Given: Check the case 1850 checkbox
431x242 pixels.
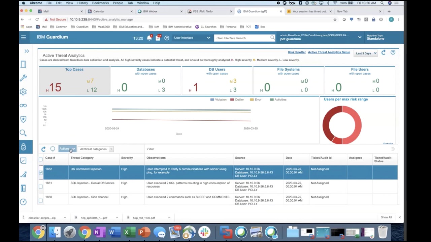Looking at the screenshot, I should (x=41, y=201).
